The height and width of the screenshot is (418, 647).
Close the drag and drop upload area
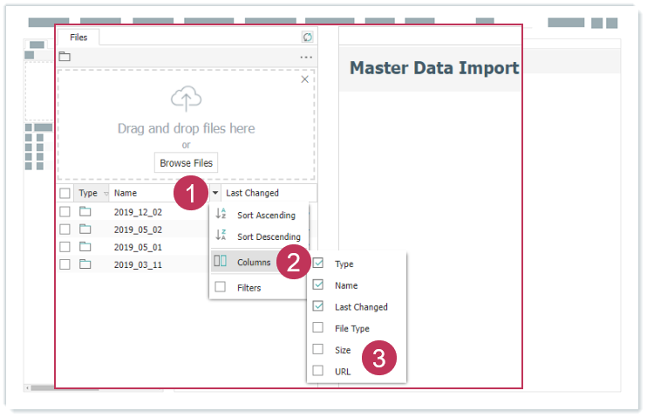point(304,79)
